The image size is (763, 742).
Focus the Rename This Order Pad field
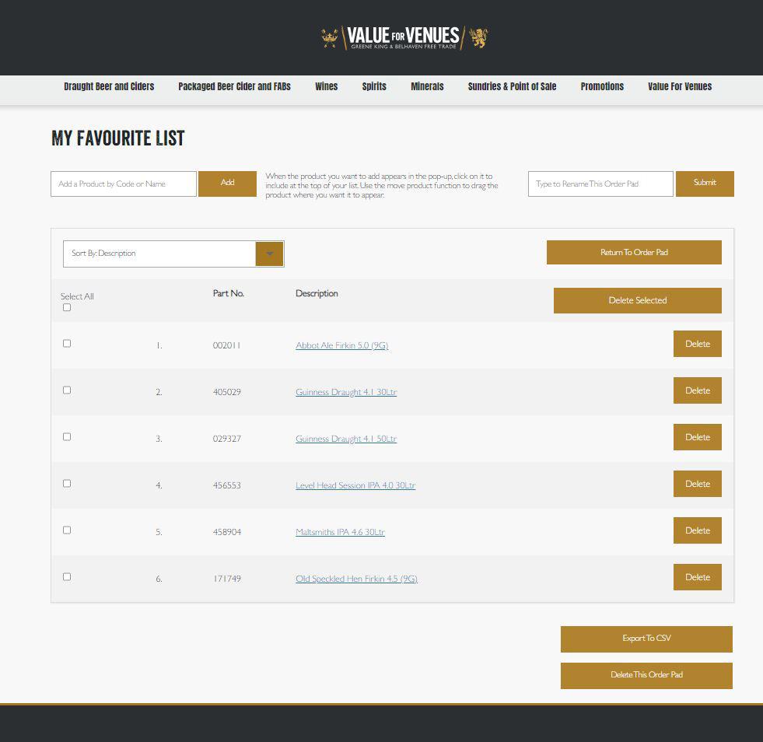coord(600,184)
